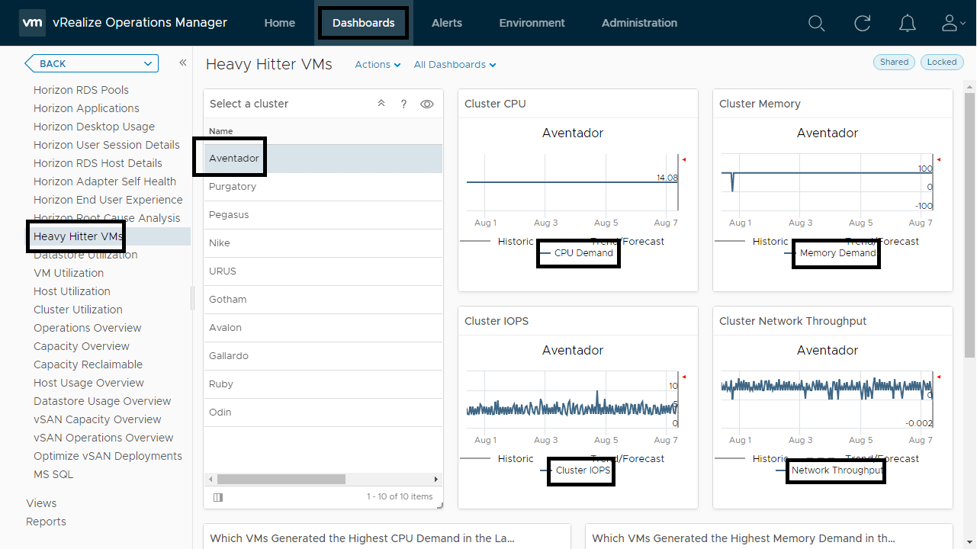The image size is (977, 549).
Task: Click the search magnifier icon
Action: click(816, 24)
